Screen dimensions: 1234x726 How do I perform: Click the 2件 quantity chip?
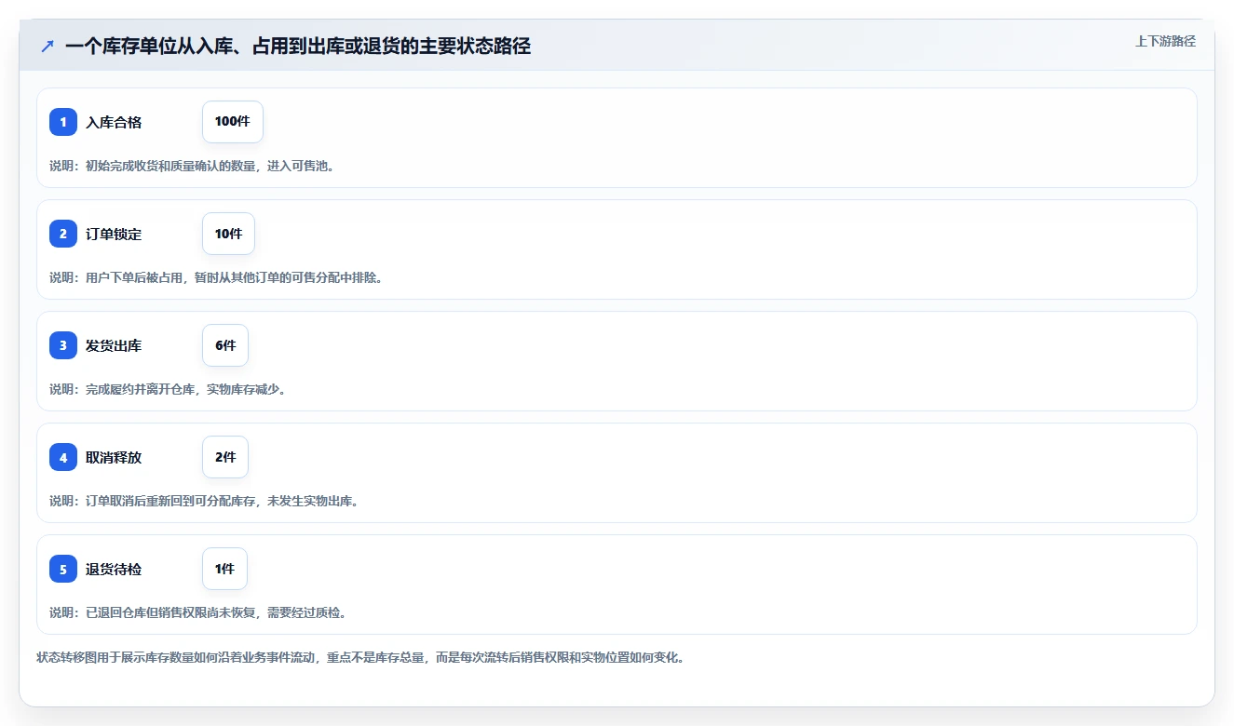(225, 457)
